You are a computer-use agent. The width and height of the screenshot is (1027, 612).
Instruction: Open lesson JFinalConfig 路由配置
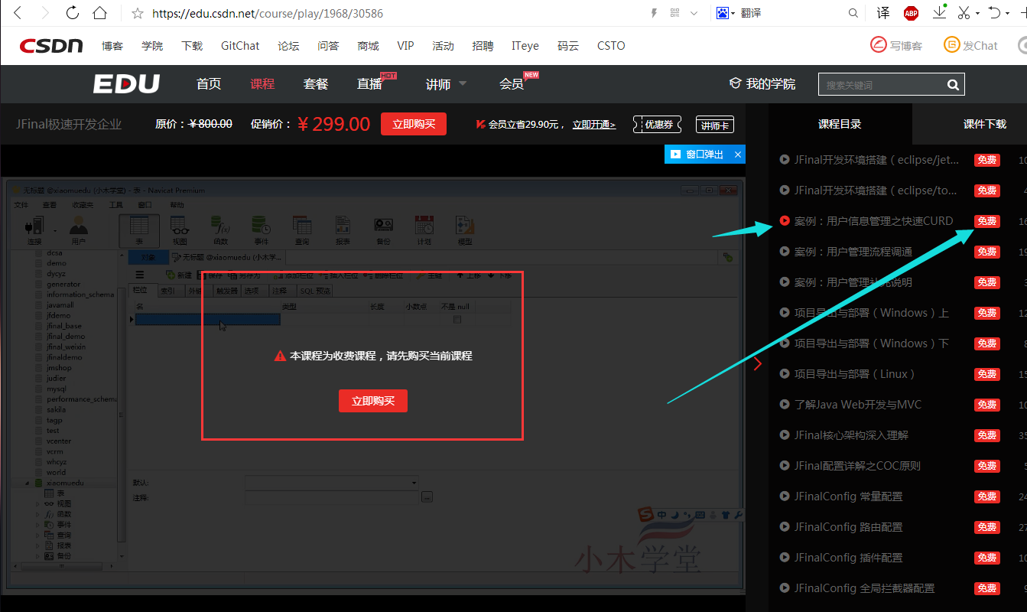(x=849, y=527)
